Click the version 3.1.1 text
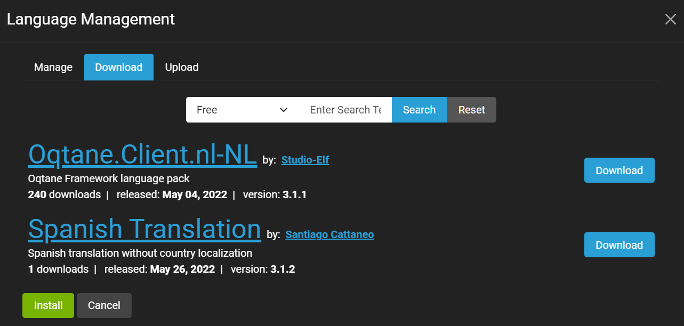The image size is (684, 326). tap(275, 194)
